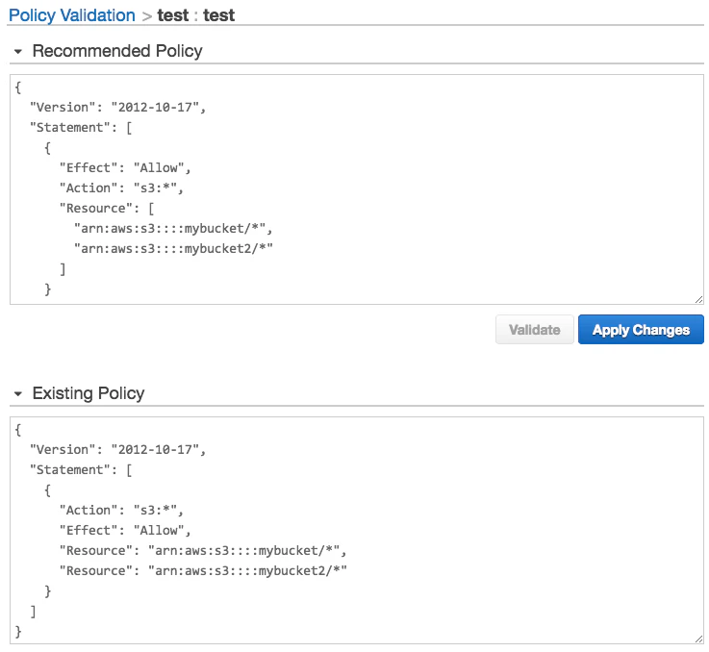Grab the Recommended Policy textarea resize handle
709x652 pixels.
(x=698, y=299)
